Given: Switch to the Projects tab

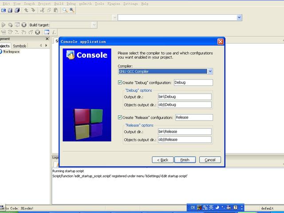Looking at the screenshot, I should [x=5, y=46].
